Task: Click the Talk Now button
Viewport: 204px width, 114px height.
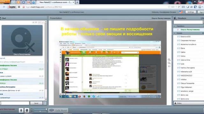Action: click(58, 110)
